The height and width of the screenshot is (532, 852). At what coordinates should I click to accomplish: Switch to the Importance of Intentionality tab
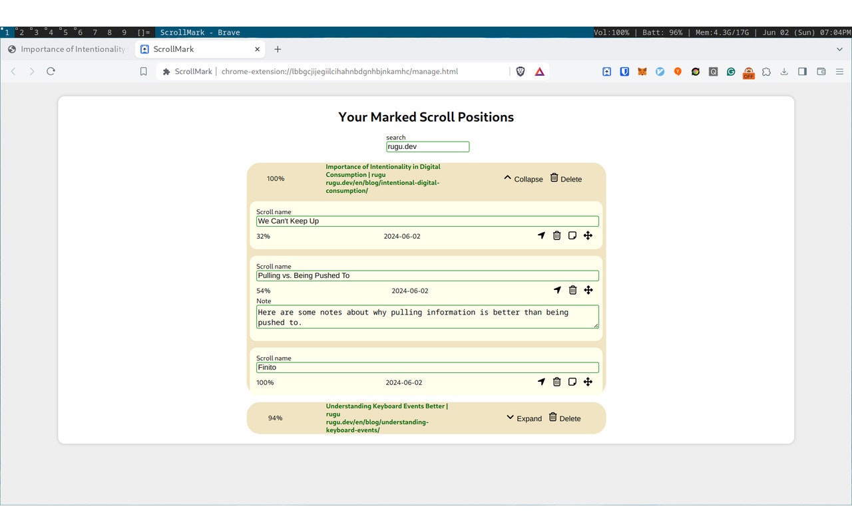point(67,49)
